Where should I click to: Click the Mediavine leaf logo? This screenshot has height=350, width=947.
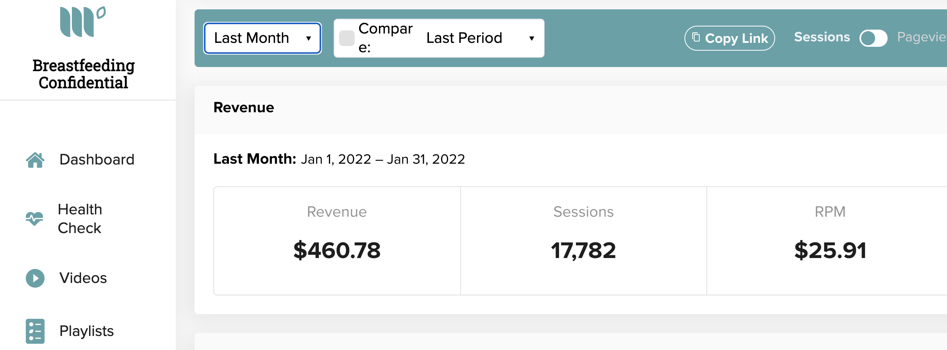pyautogui.click(x=83, y=22)
